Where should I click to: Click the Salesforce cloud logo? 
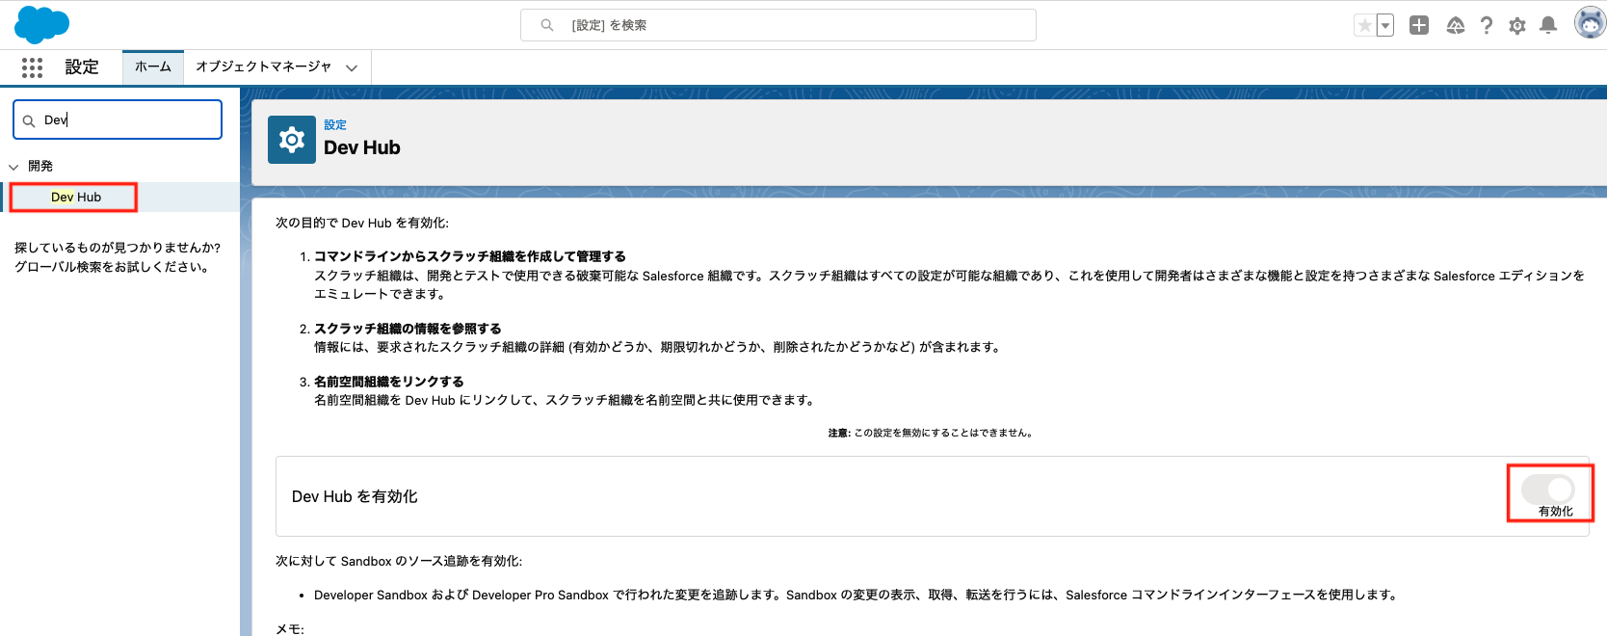tap(41, 24)
